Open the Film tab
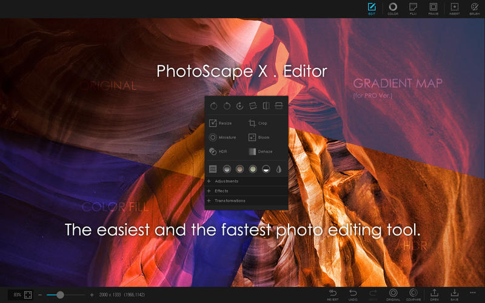Image resolution: width=485 pixels, height=303 pixels. 413,8
